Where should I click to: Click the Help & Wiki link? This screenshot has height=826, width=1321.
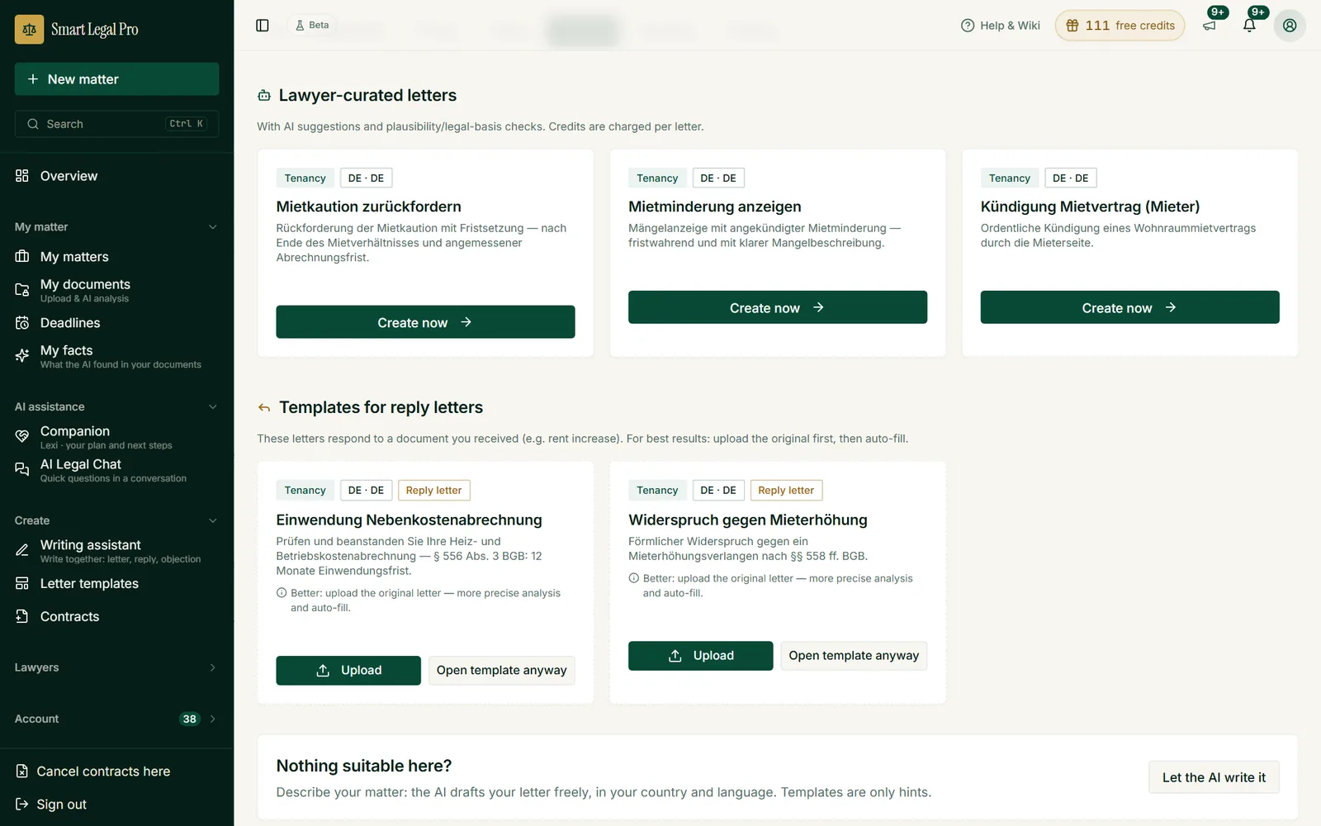[1001, 26]
